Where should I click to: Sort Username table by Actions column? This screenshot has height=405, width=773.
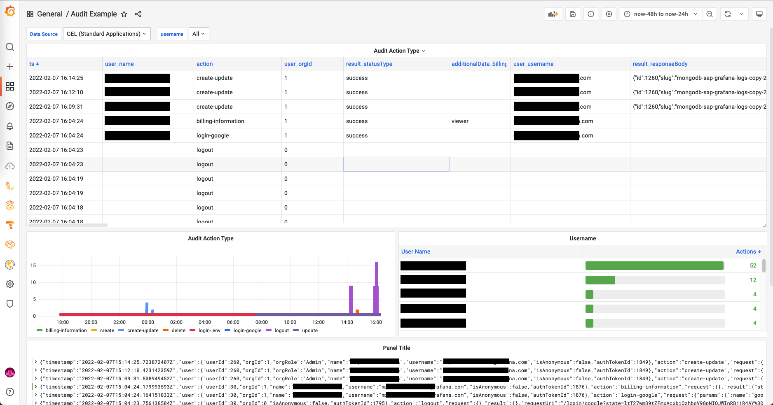click(748, 251)
